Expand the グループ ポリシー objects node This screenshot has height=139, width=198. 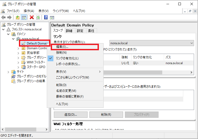pyautogui.click(x=18, y=58)
